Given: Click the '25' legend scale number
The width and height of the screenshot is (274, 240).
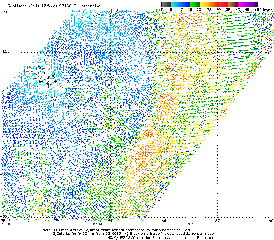Looking at the screenshot, I should pos(209,10).
